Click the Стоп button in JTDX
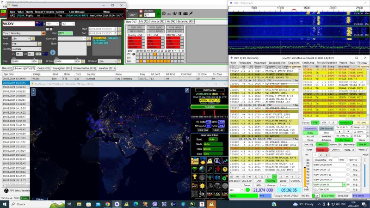 tap(259, 181)
